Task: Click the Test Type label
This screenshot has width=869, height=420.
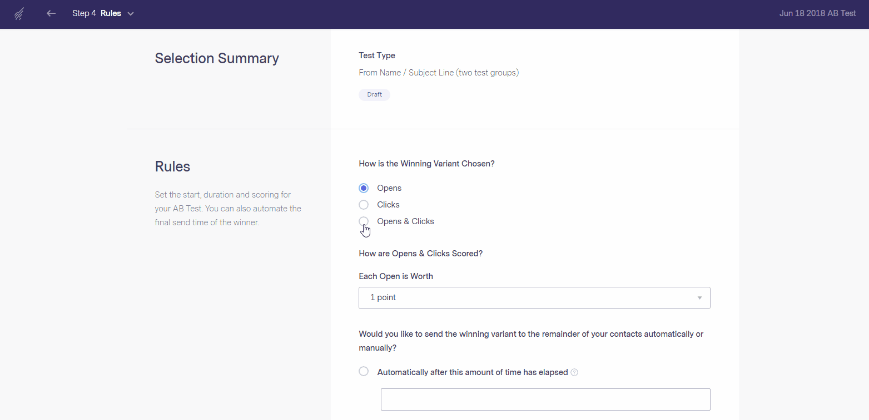Action: [377, 55]
